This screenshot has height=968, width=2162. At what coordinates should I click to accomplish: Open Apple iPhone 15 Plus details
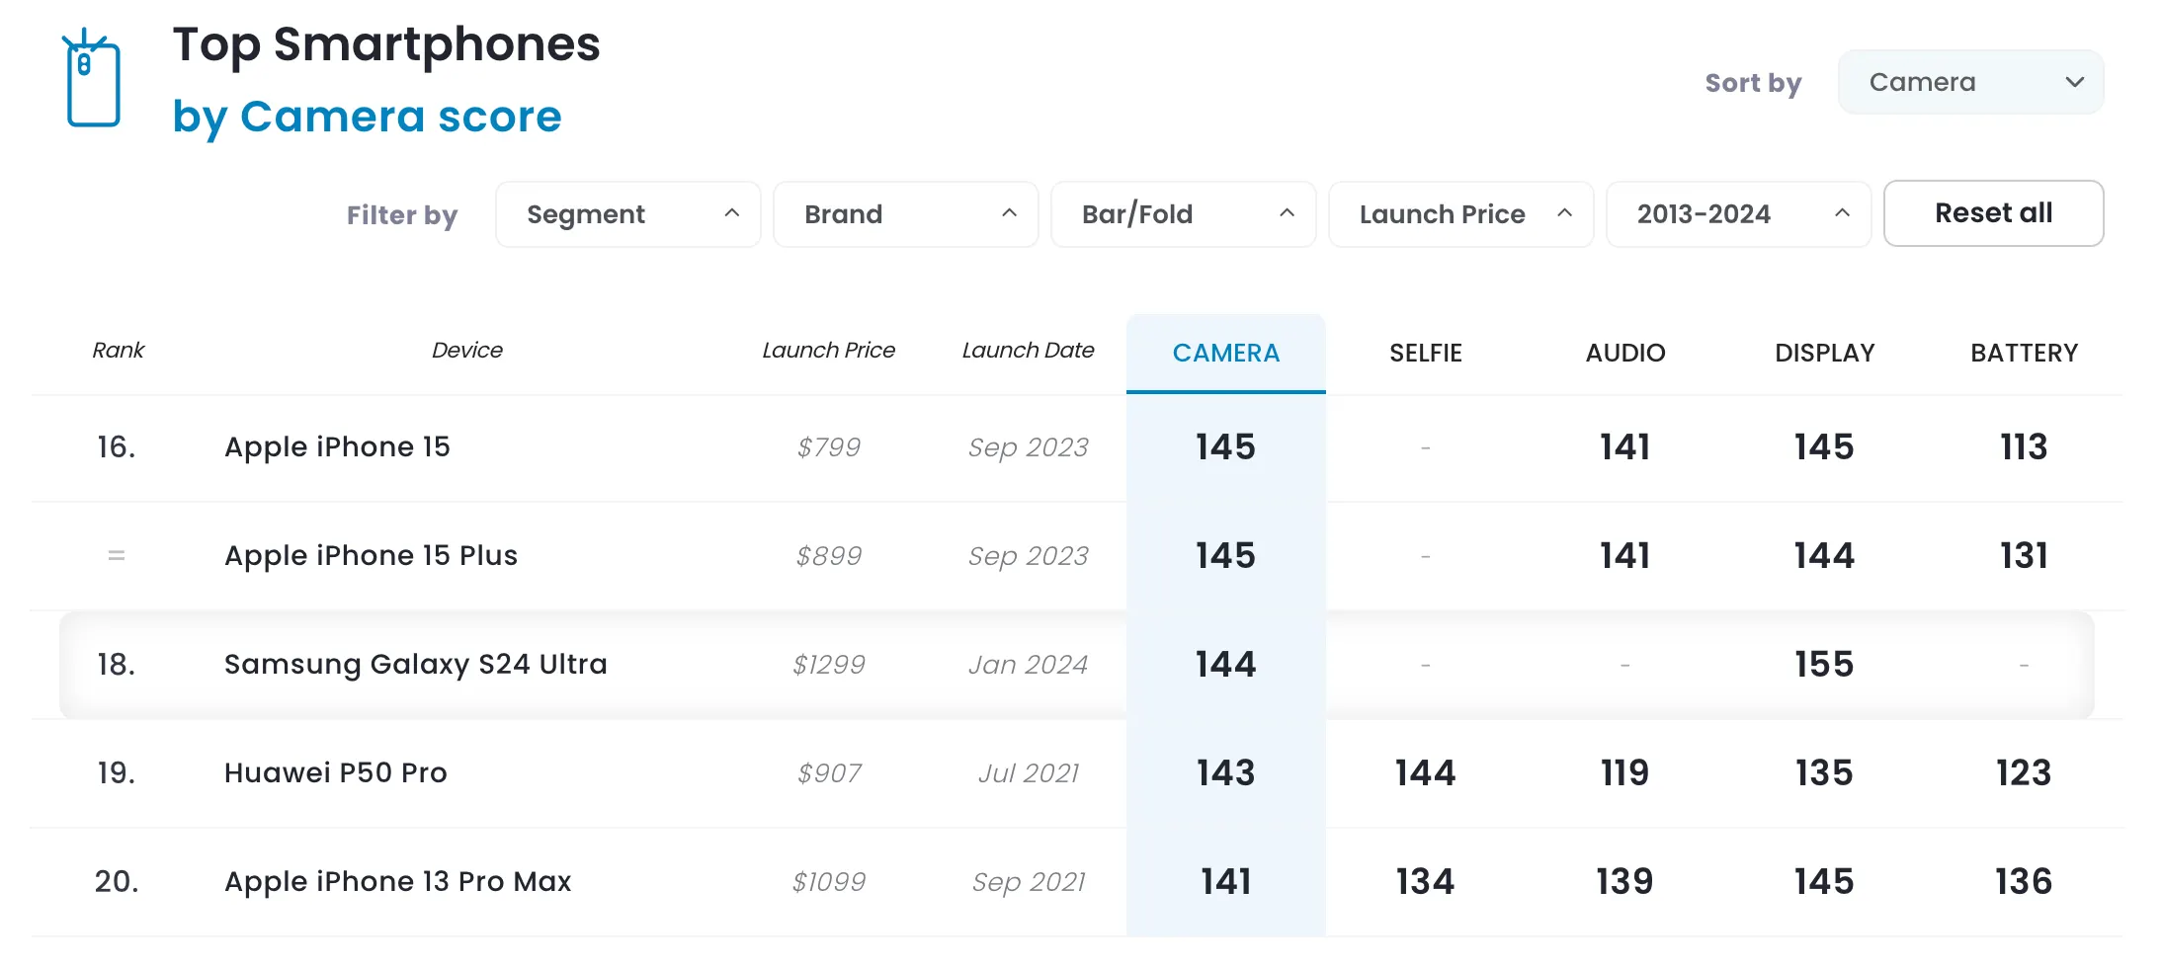pyautogui.click(x=371, y=556)
